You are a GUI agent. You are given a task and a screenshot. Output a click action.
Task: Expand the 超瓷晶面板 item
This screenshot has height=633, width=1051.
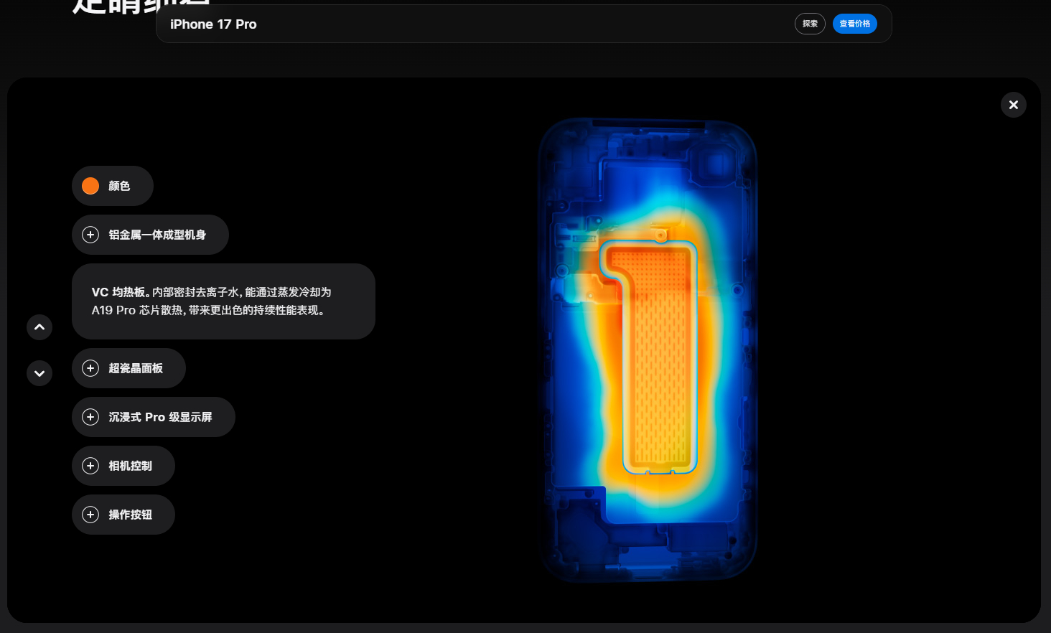(129, 368)
